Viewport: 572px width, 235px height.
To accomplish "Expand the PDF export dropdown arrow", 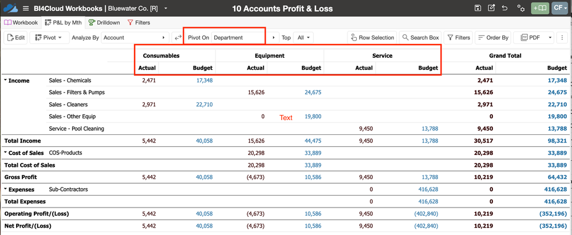I will pyautogui.click(x=550, y=38).
